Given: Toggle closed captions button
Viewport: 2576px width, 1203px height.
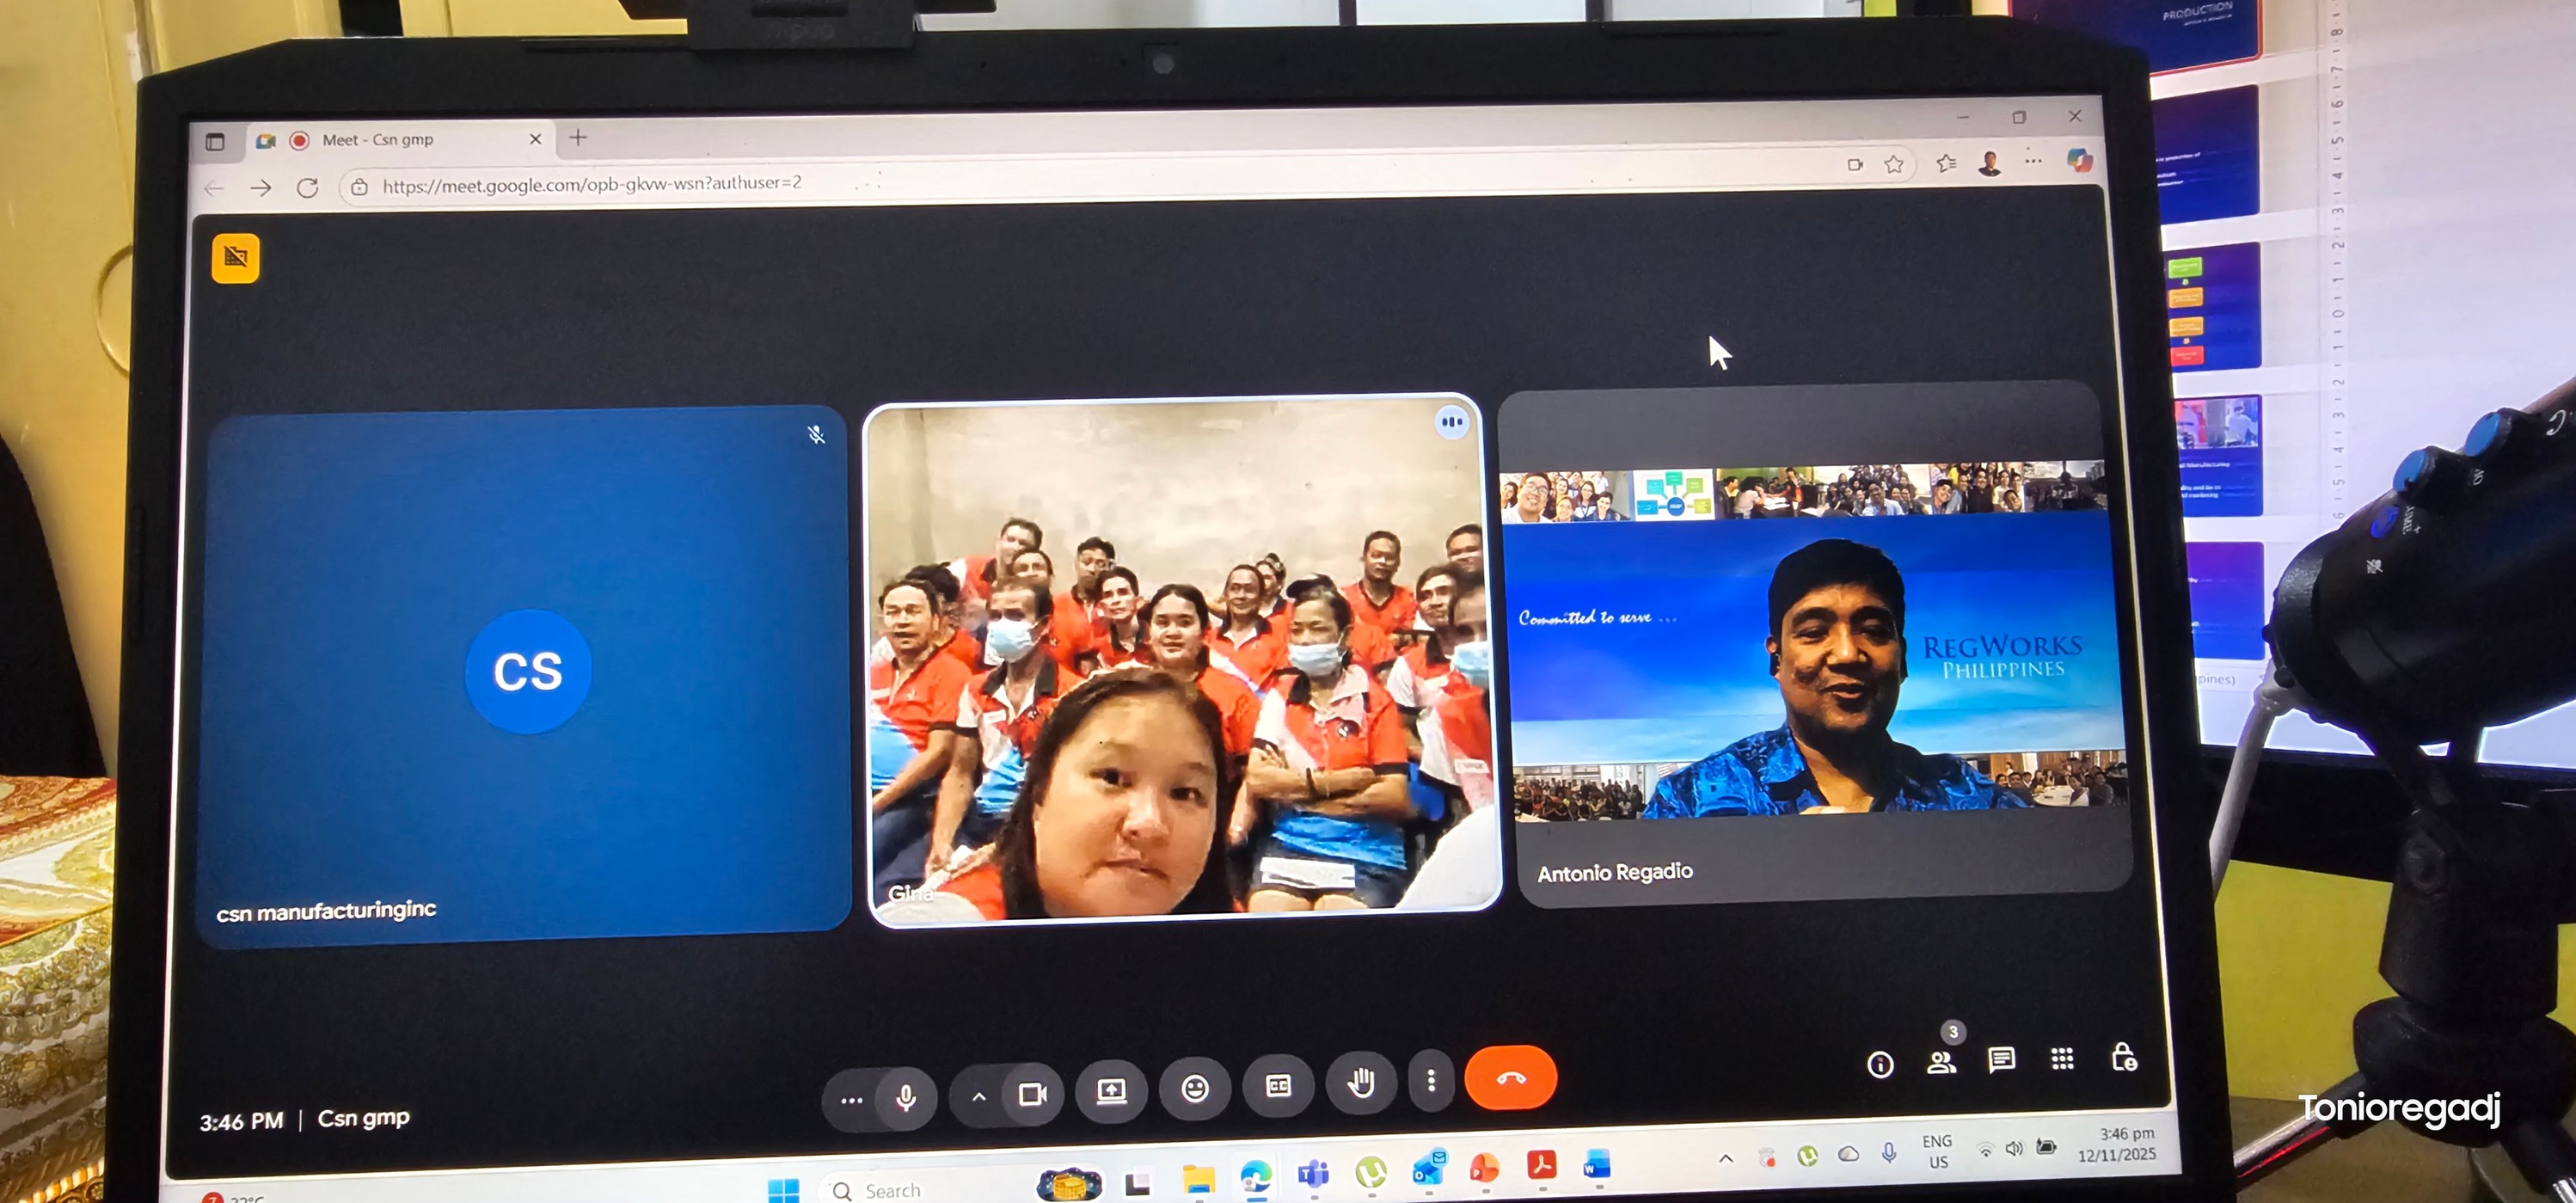Looking at the screenshot, I should (x=1278, y=1086).
